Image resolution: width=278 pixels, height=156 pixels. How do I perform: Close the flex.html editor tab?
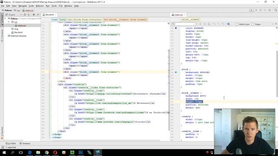56,15
